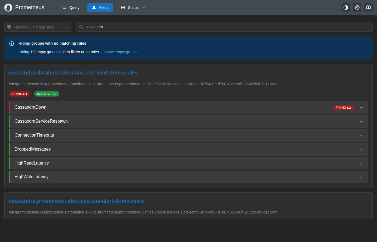The width and height of the screenshot is (377, 242).
Task: Open the Query page
Action: click(x=71, y=8)
